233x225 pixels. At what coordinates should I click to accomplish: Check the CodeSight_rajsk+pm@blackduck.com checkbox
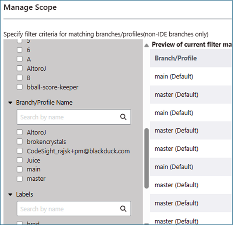[19, 151]
